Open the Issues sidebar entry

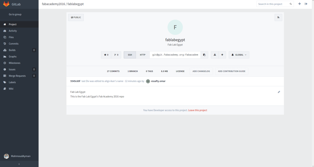click(x=19, y=69)
